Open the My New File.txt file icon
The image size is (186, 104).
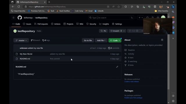(x=17, y=54)
